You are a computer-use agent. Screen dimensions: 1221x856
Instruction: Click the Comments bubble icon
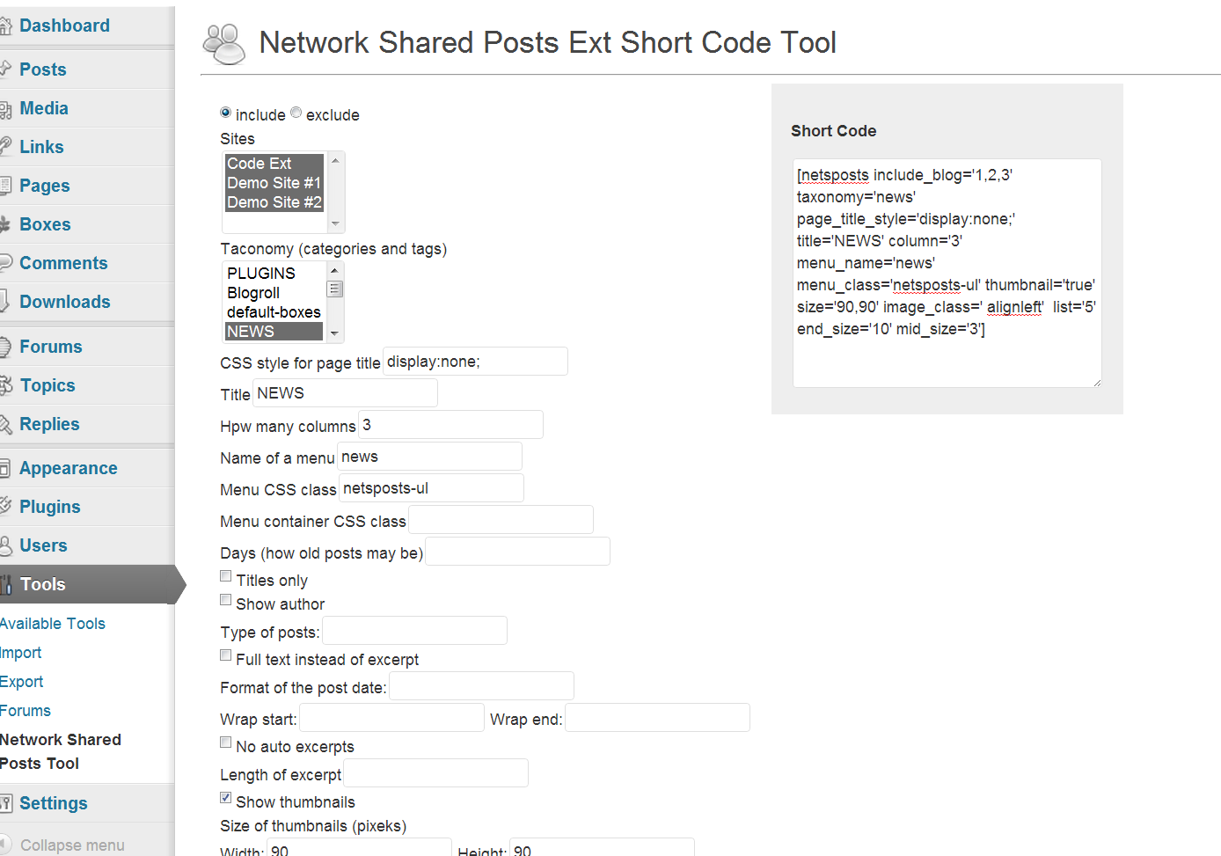tap(5, 263)
